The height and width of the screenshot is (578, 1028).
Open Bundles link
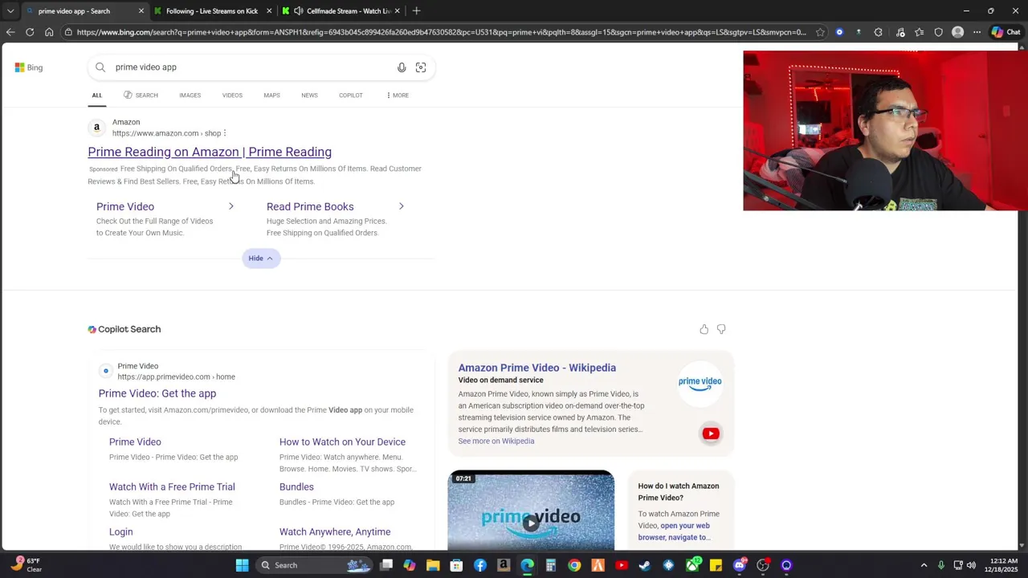click(296, 486)
